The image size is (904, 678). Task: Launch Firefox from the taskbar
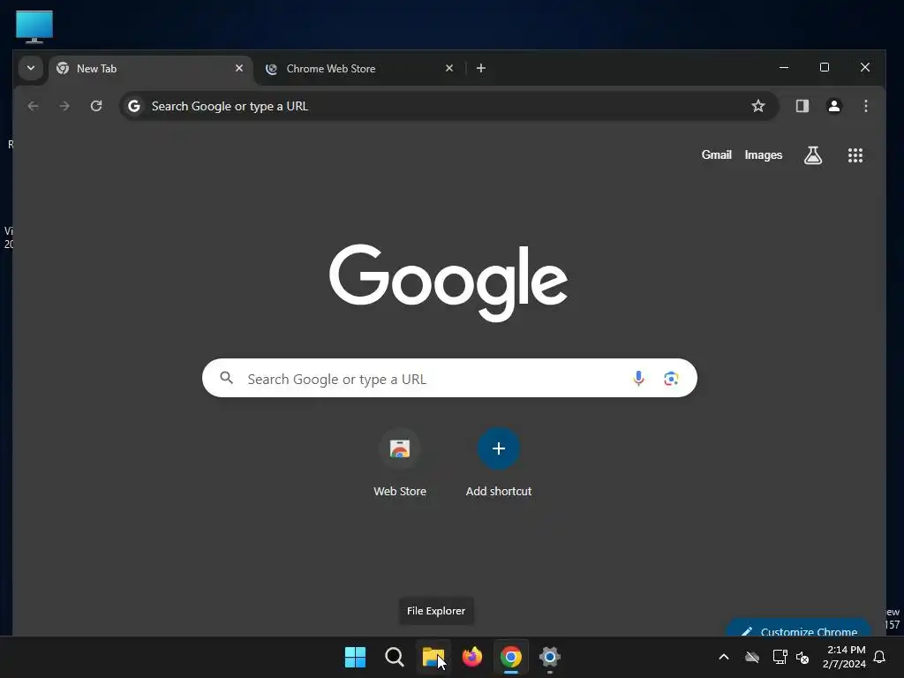[x=472, y=657]
